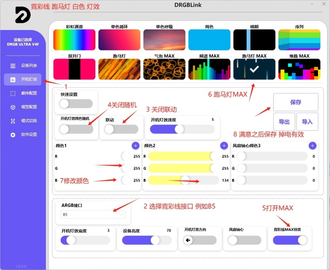Screen dimensions: 330x270
Task: Click the version number 1.0.0.8
Action: [21, 266]
